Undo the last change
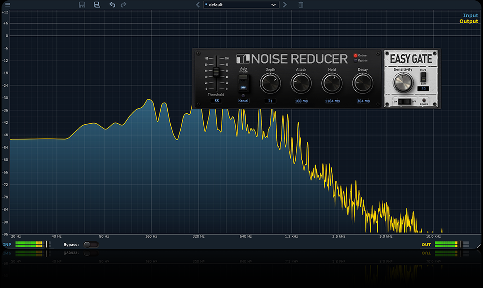This screenshot has width=483, height=288. [112, 5]
